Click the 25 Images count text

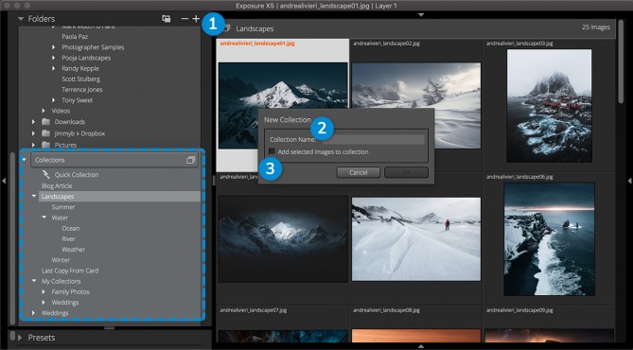click(596, 27)
